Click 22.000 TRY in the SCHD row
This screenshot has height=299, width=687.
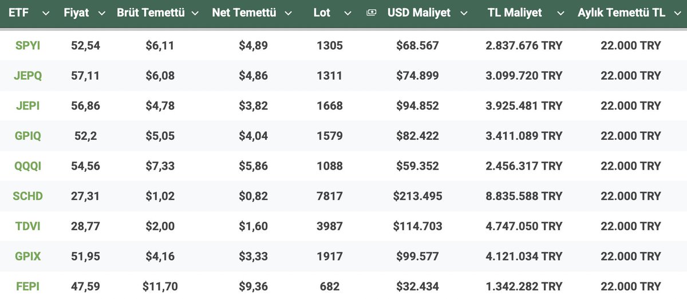click(x=631, y=196)
